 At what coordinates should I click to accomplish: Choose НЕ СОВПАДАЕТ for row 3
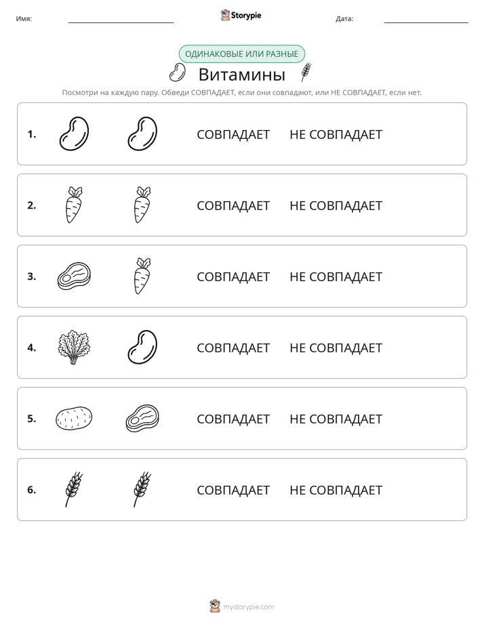(x=336, y=276)
